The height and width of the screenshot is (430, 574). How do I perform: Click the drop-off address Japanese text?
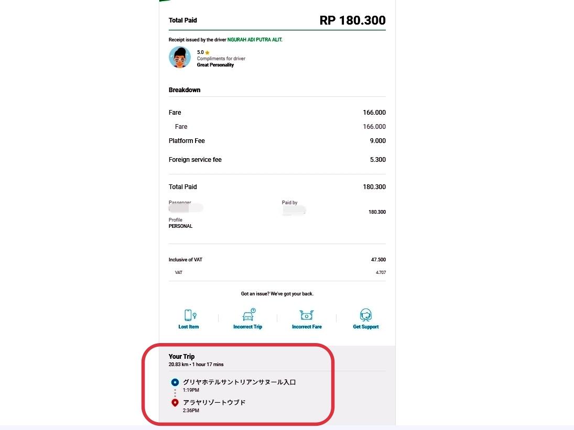[x=214, y=403]
